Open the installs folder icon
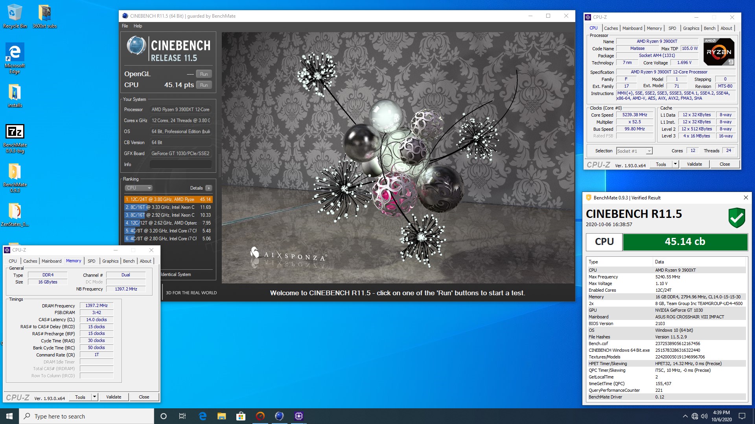 click(15, 96)
